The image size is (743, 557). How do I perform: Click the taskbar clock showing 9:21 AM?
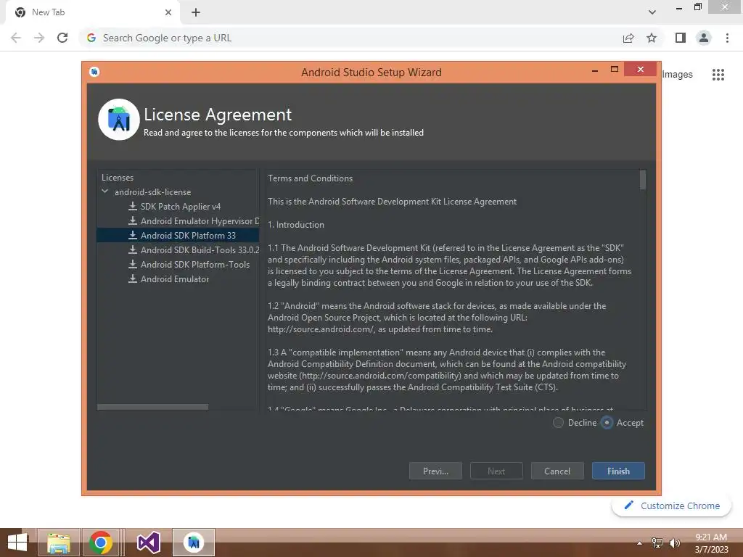pos(711,542)
